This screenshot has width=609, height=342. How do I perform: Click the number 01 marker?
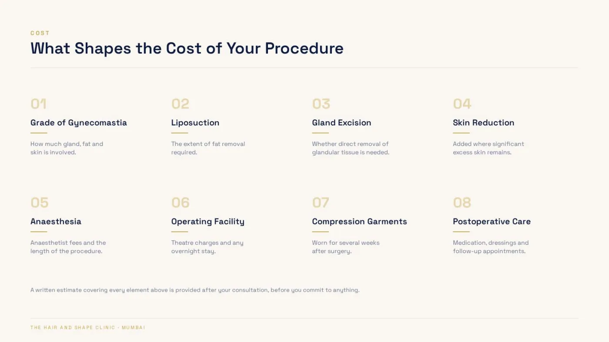pos(38,104)
